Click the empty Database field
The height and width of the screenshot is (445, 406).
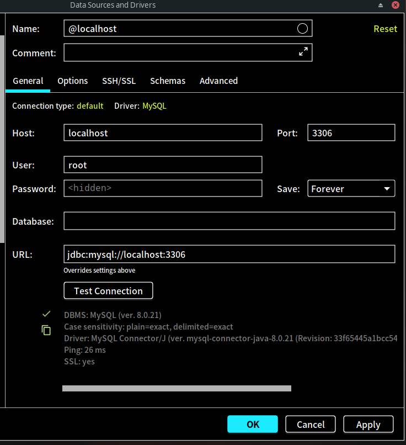pos(229,221)
